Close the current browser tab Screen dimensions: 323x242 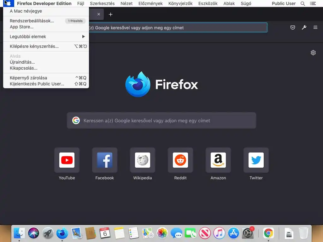tap(99, 14)
